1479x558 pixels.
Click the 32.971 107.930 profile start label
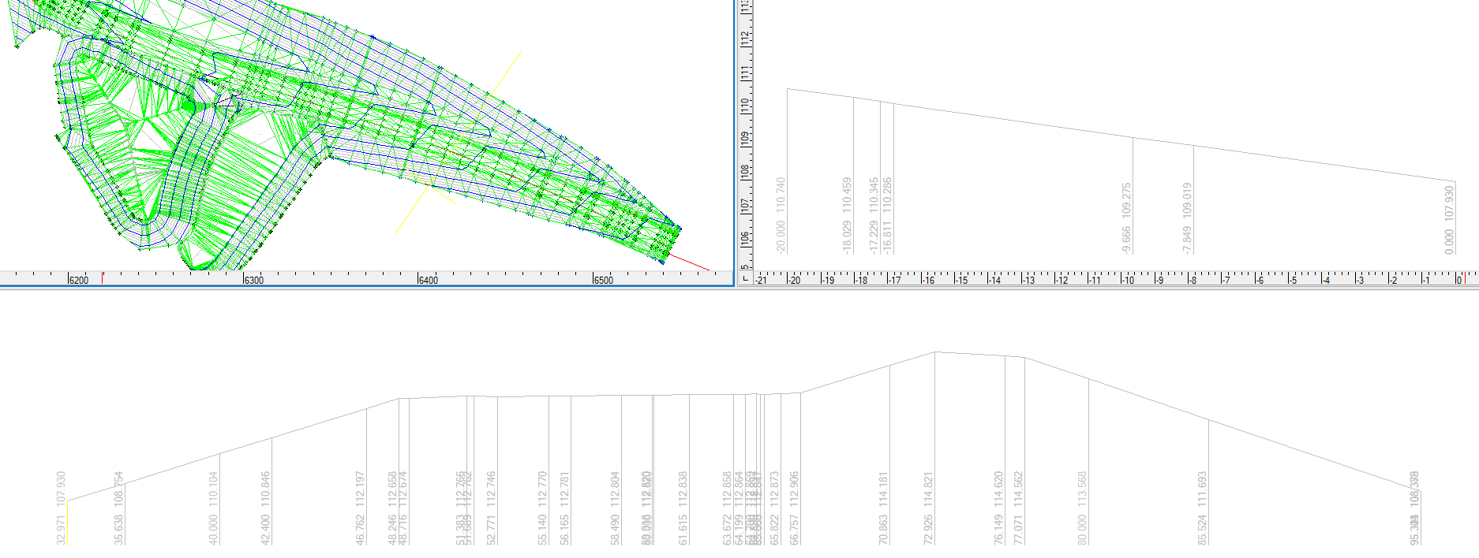coord(62,508)
